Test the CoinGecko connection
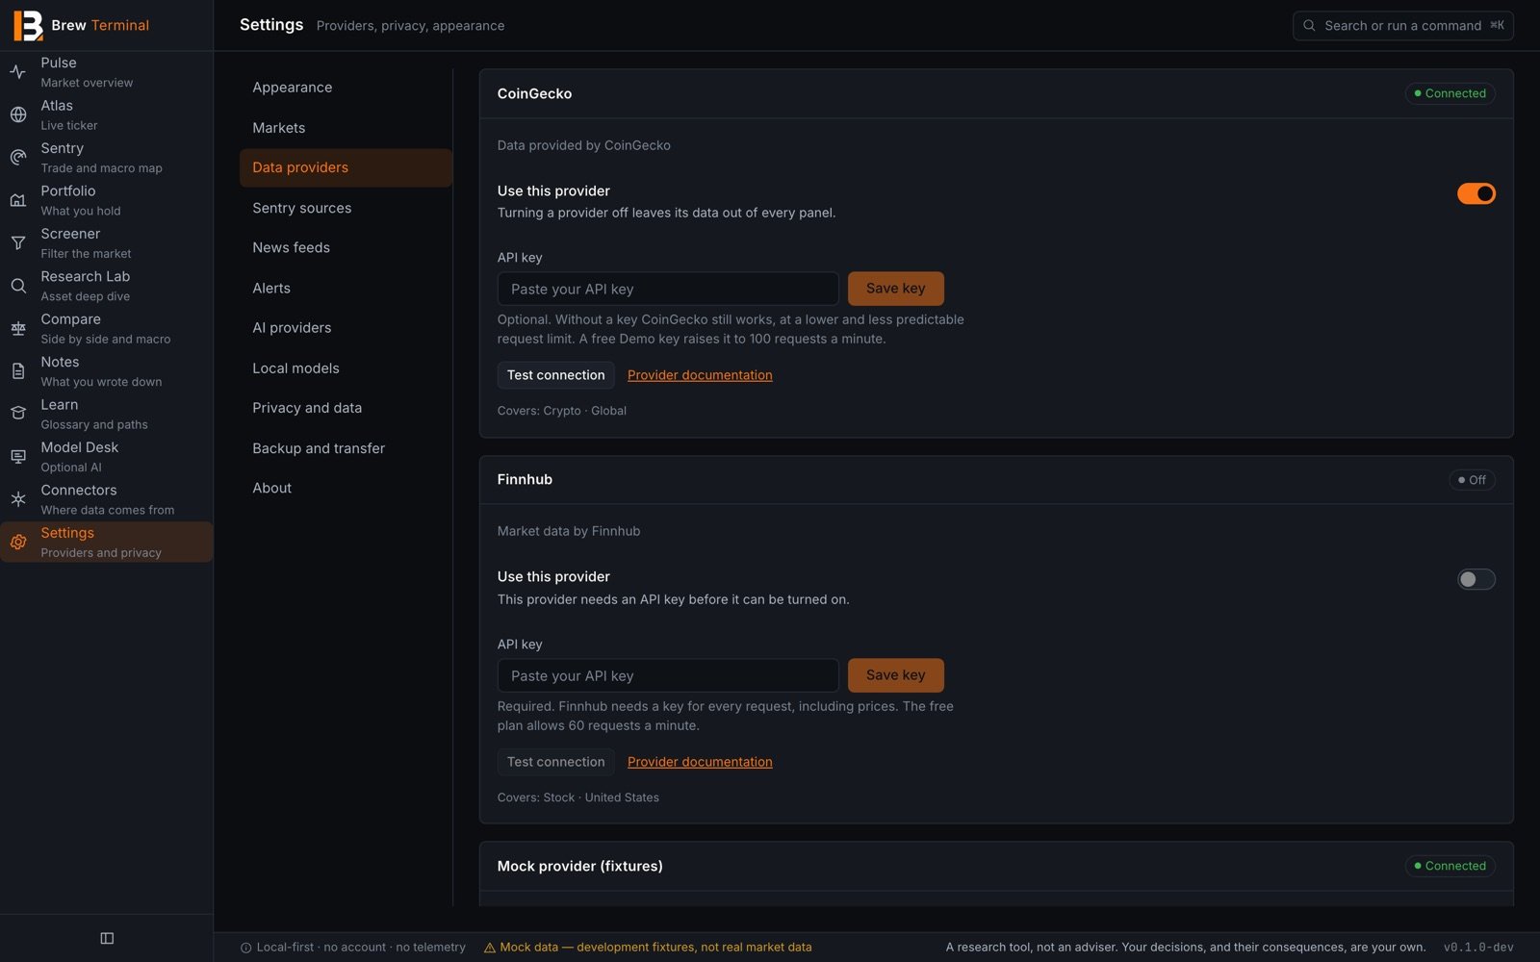Screen dimensions: 1540x962 [555, 375]
